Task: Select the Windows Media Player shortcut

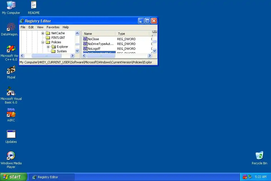Action: [11, 160]
